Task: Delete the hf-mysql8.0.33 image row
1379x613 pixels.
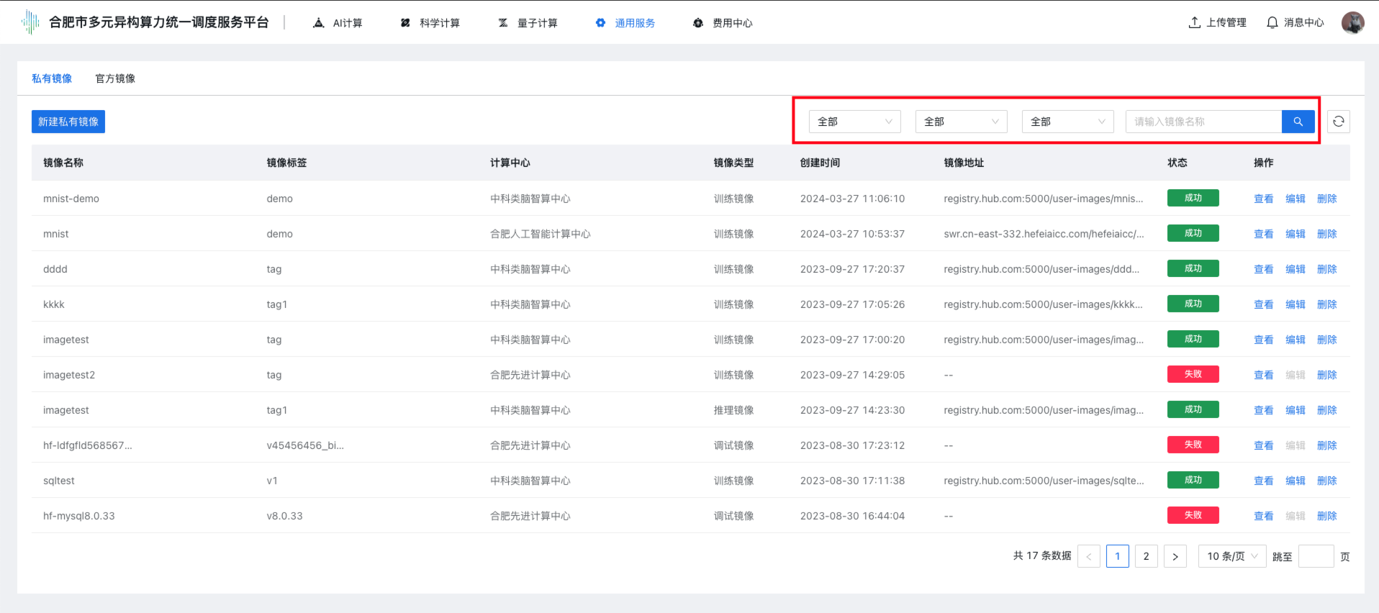Action: (x=1326, y=516)
